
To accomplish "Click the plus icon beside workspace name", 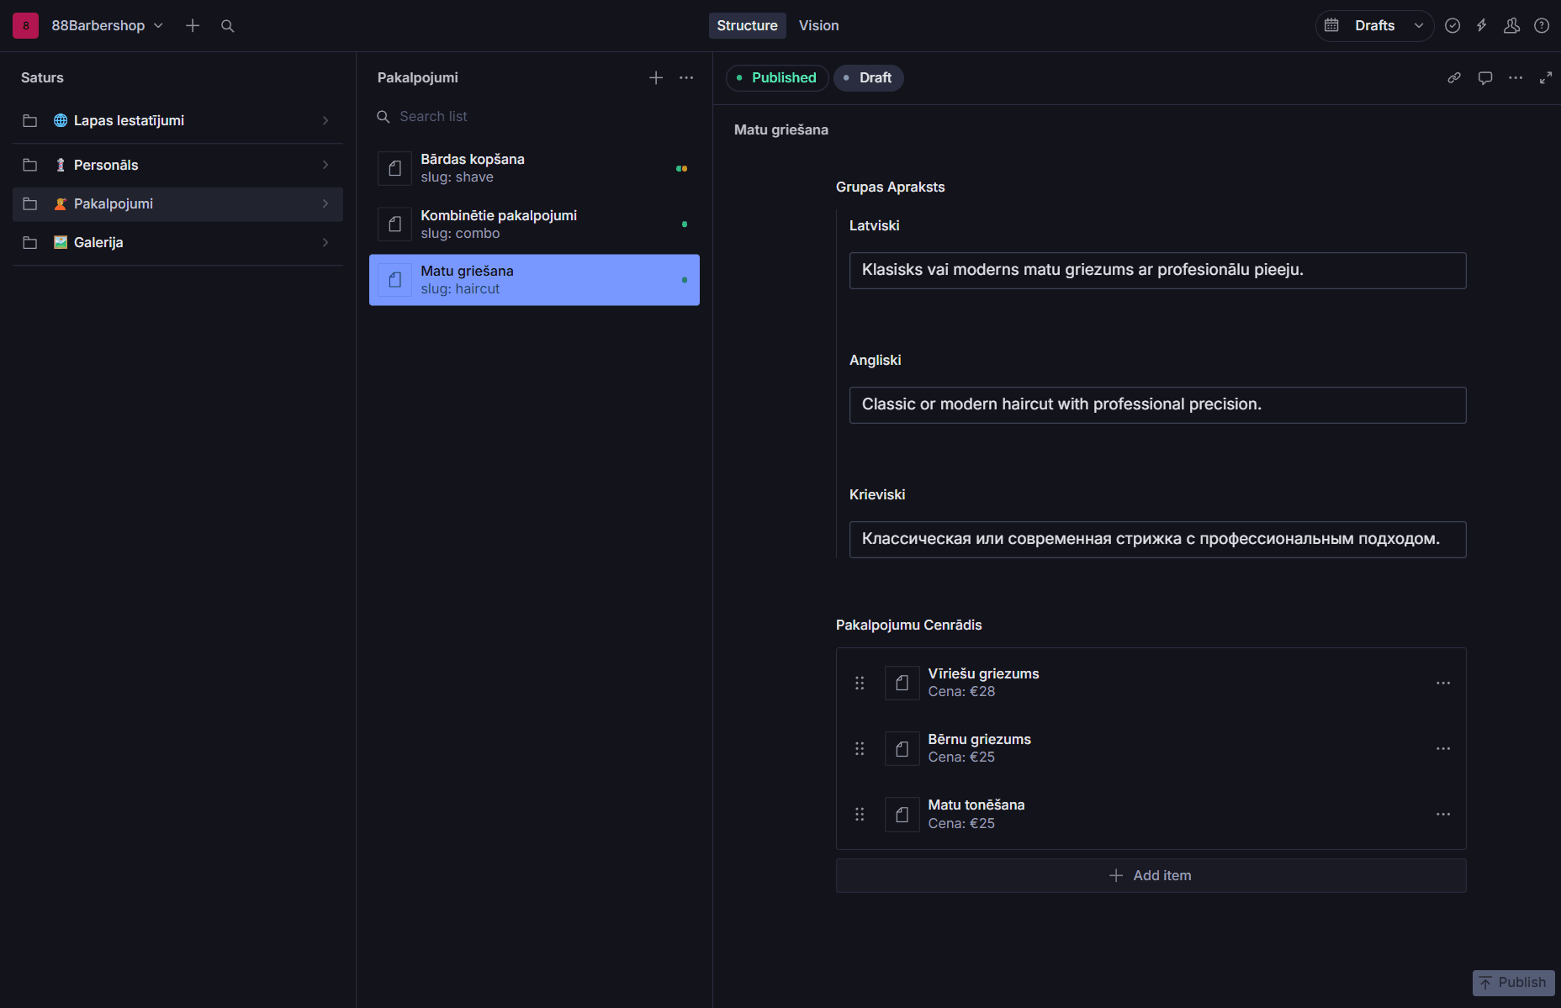I will point(193,26).
